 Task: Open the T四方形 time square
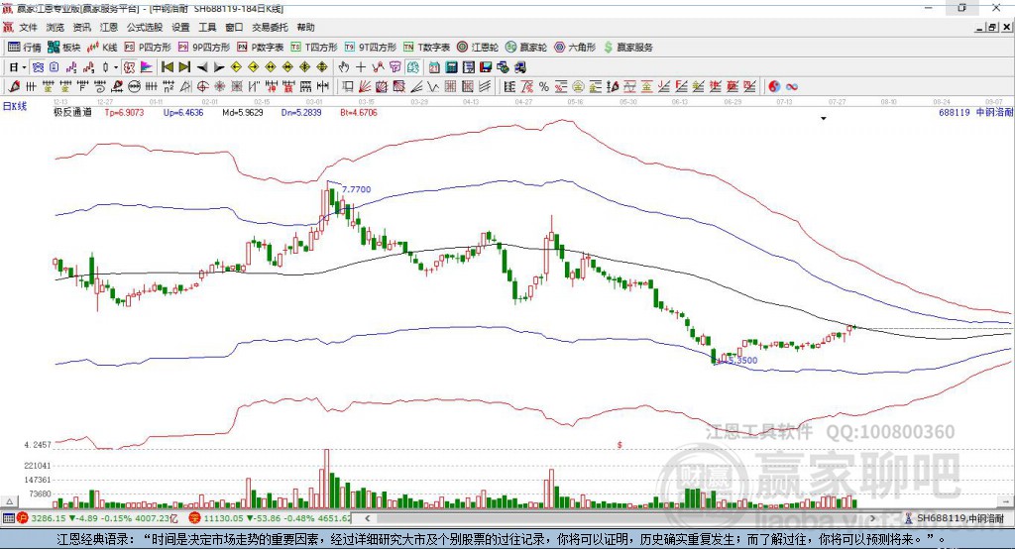(314, 48)
